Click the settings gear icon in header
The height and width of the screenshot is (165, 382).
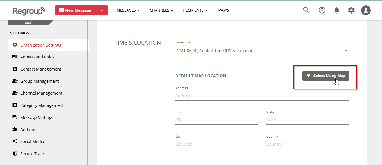pos(351,10)
